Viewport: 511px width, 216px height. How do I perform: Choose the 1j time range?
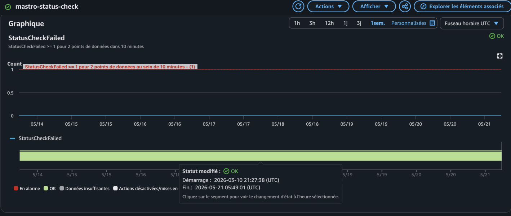point(345,23)
